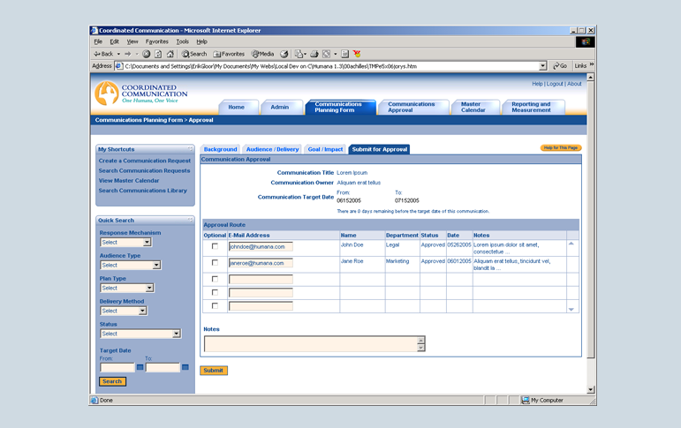Open the Favorites toolbar button
This screenshot has width=681, height=428.
(230, 54)
